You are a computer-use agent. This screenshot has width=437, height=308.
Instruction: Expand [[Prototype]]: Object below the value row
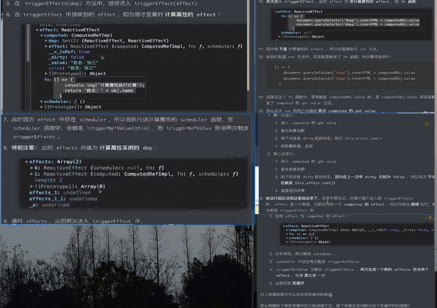46,74
